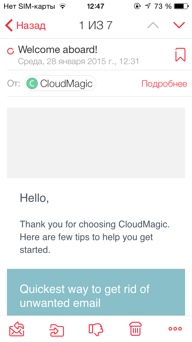The image size is (192, 342).
Task: Tap the CloudMagic sender chip
Action: pyautogui.click(x=60, y=83)
